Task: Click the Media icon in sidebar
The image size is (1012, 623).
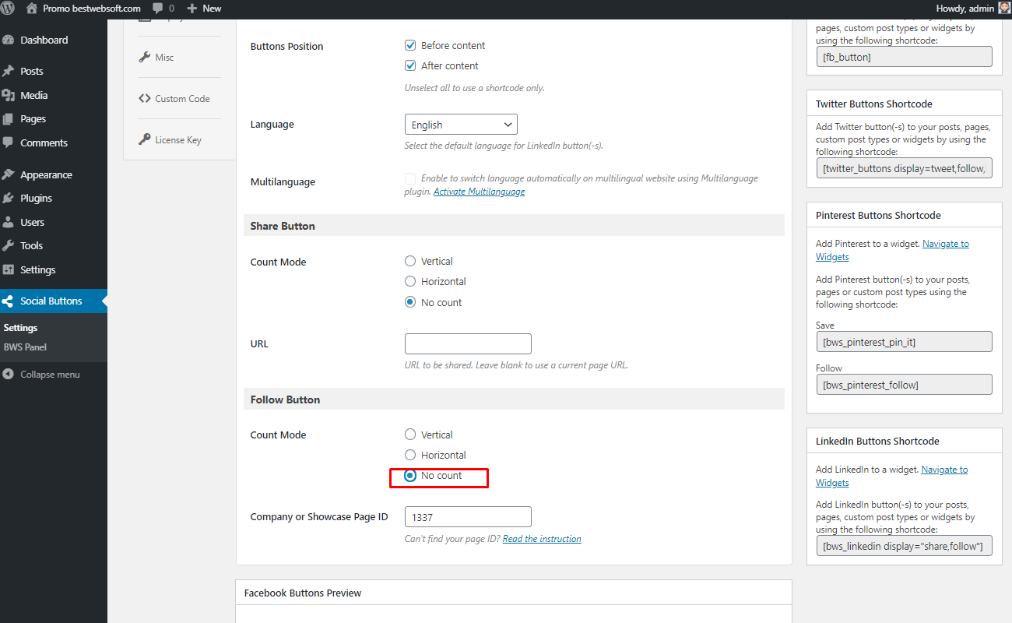Action: 9,95
